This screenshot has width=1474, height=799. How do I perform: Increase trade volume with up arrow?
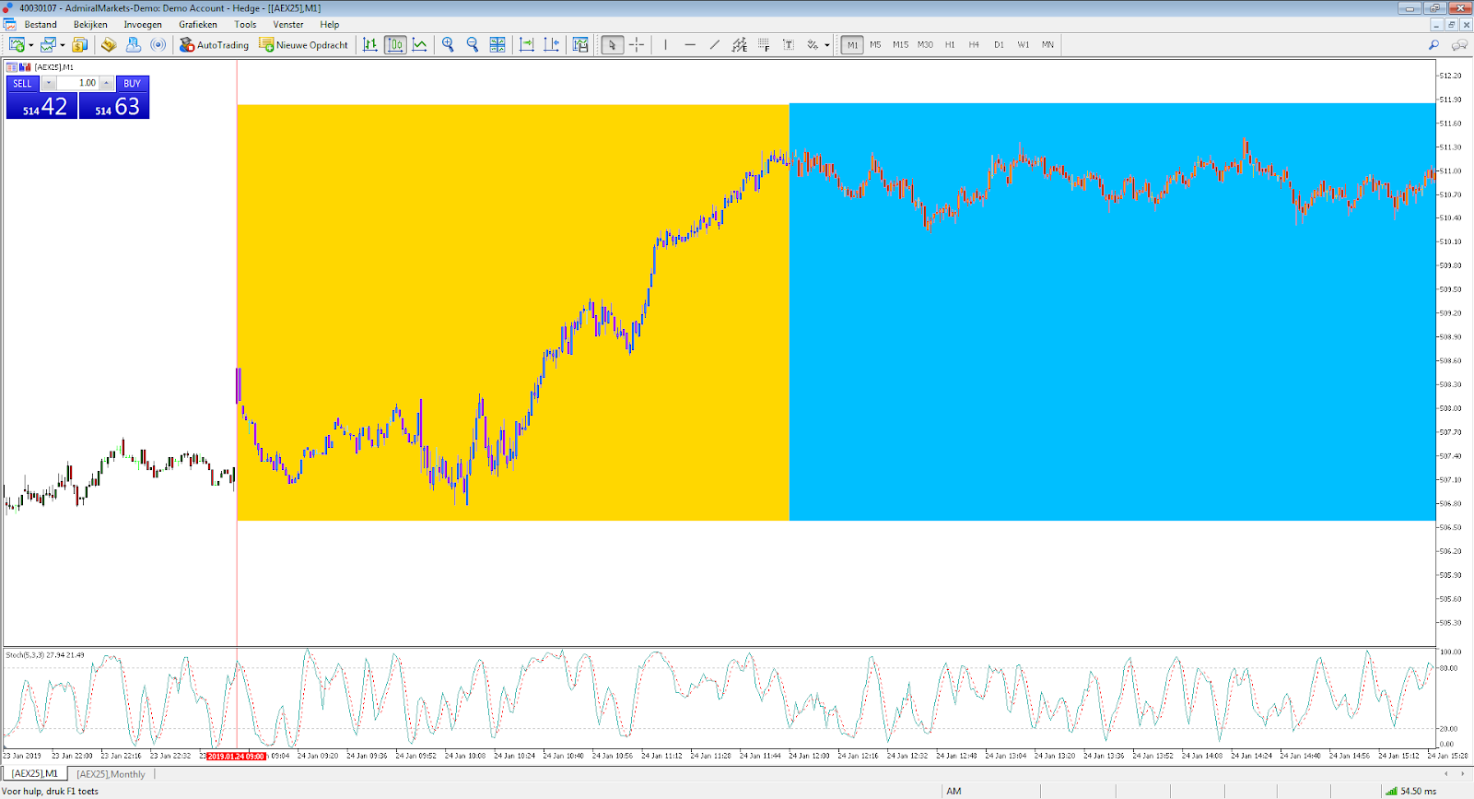click(106, 84)
